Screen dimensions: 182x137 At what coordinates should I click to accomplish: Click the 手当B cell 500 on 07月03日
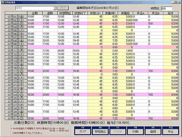(x=156, y=23)
